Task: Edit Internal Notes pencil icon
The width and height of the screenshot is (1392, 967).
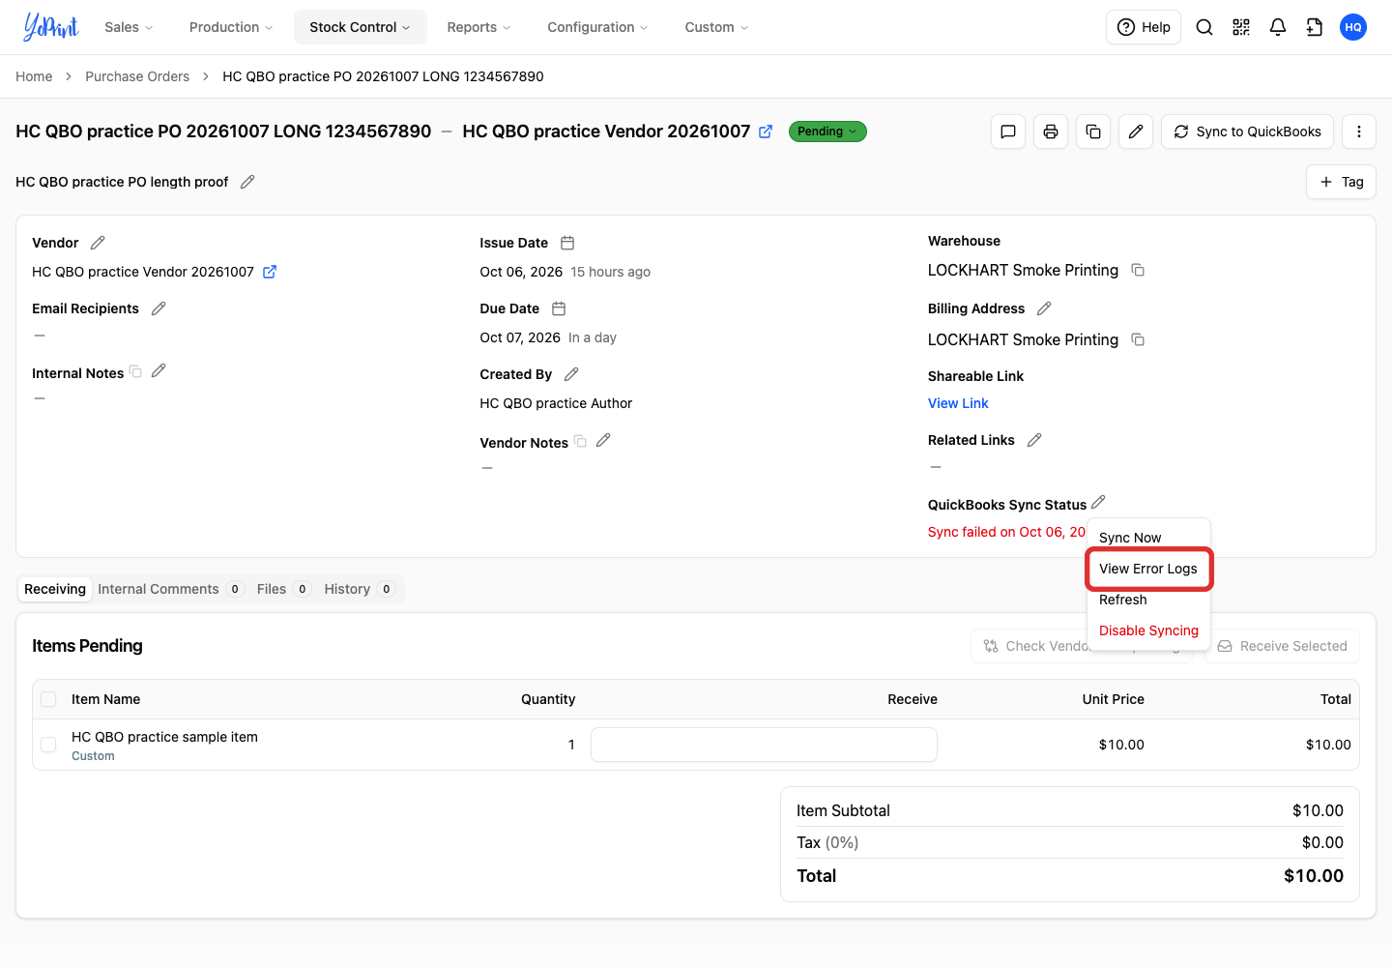Action: (x=159, y=370)
